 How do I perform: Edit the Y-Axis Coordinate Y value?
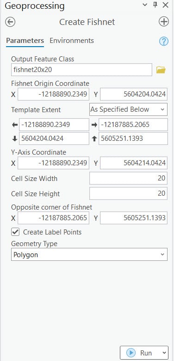point(134,163)
